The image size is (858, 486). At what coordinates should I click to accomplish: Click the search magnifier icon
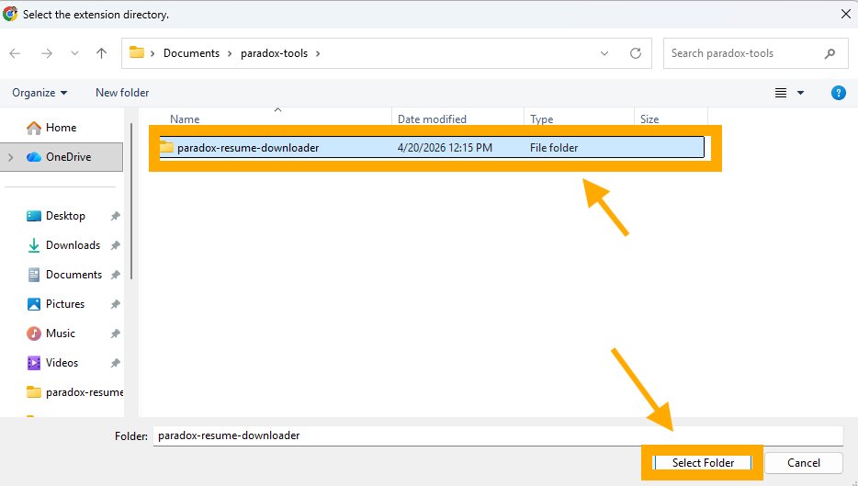(830, 53)
